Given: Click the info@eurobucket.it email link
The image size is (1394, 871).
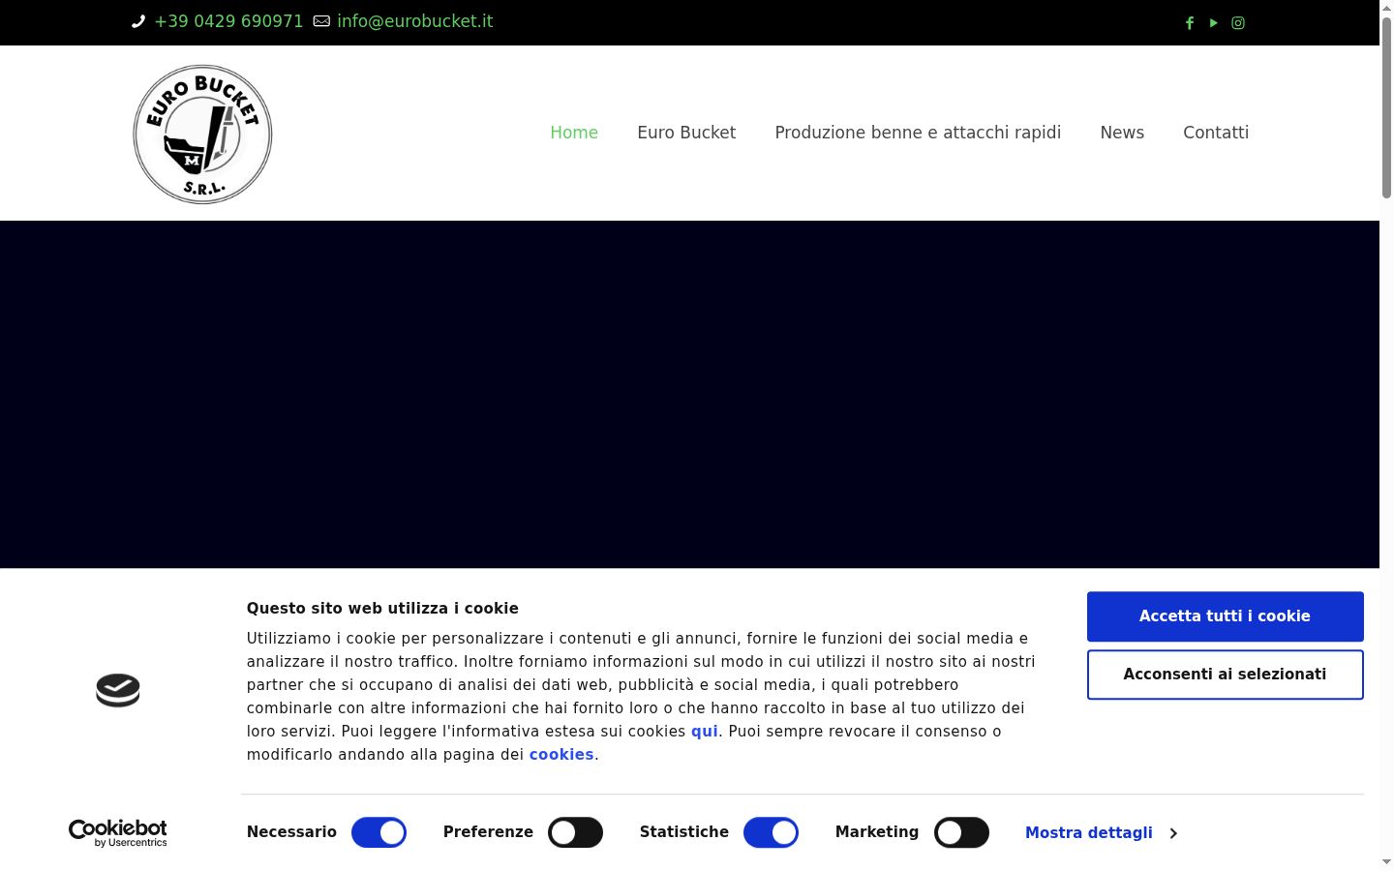Looking at the screenshot, I should [415, 21].
